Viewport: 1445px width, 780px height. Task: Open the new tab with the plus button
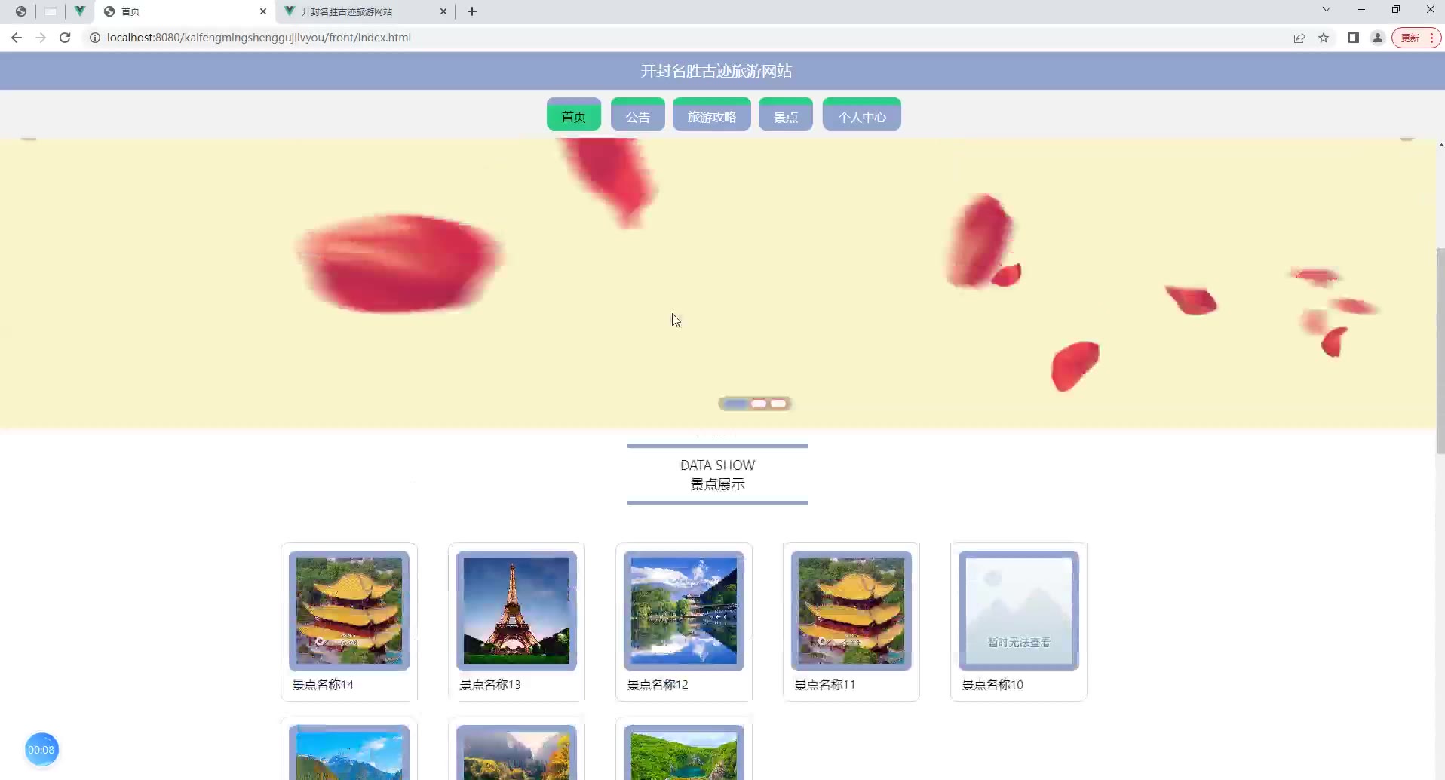click(x=472, y=11)
